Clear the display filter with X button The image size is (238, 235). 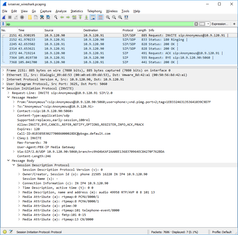coord(196,24)
